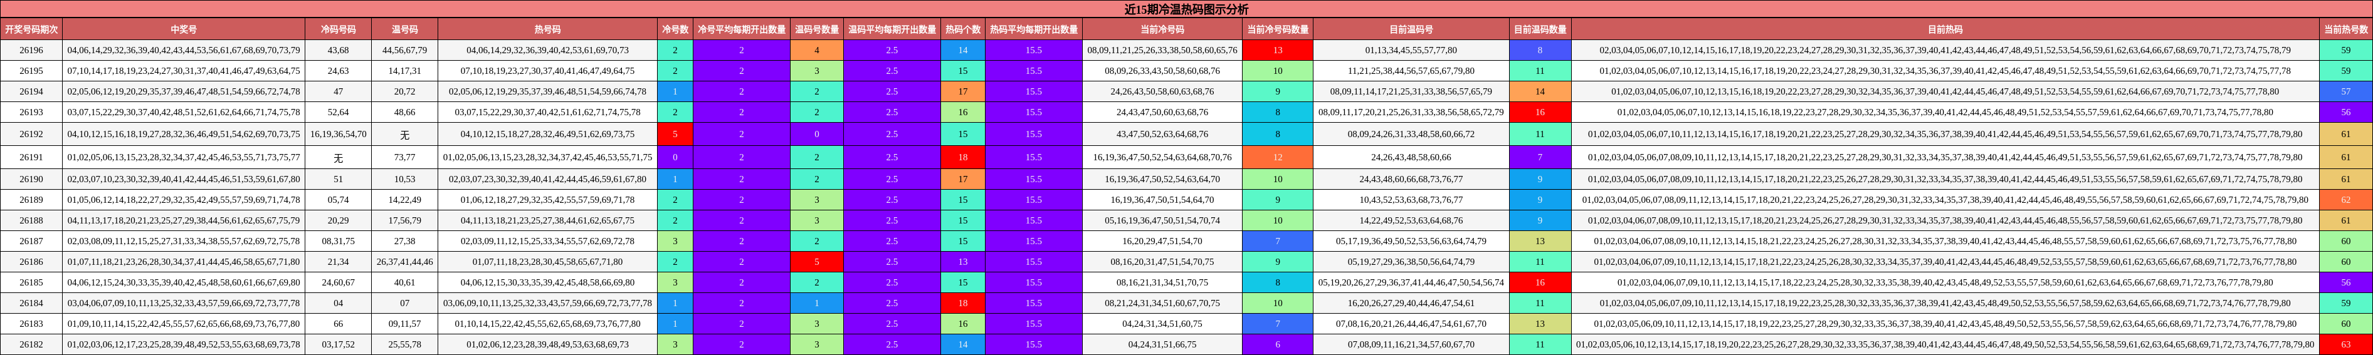Click the 当前冷号码数量 column header
2373x355 pixels.
pyautogui.click(x=1278, y=29)
